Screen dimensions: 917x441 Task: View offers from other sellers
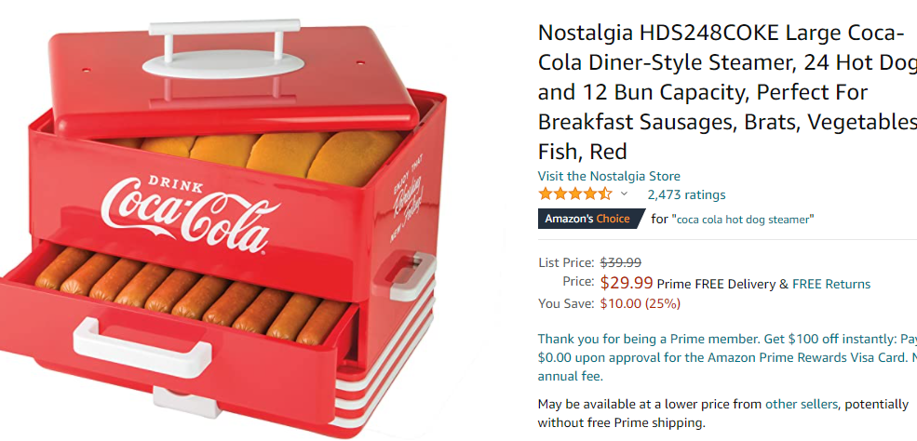(x=802, y=404)
